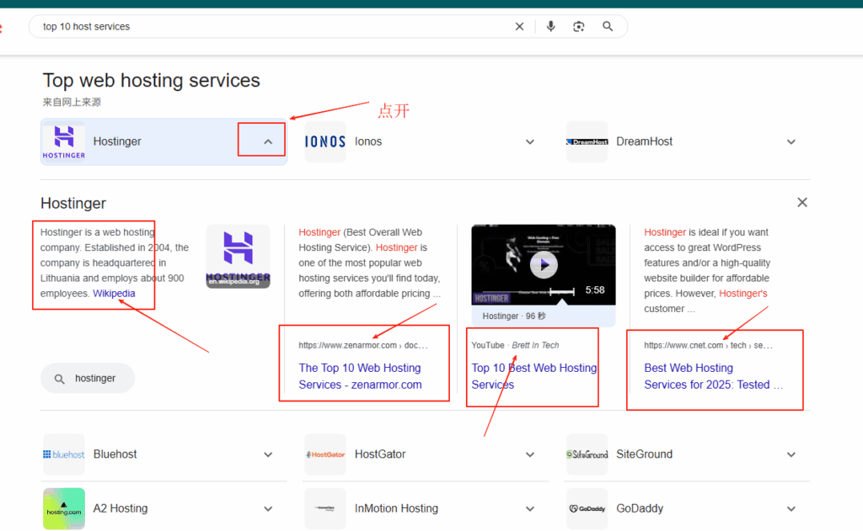Expand the Ionos dropdown chevron

(x=530, y=141)
